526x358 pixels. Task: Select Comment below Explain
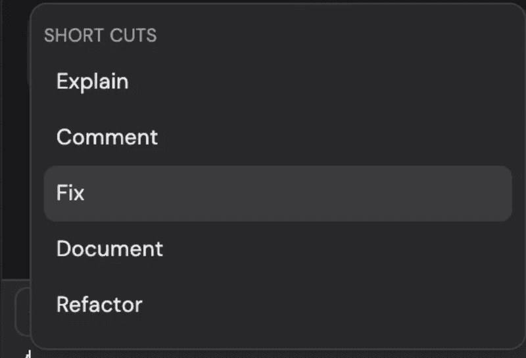tap(107, 137)
